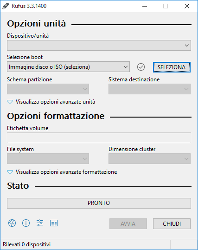
Task: Click the PRONTO progress bar
Action: pyautogui.click(x=99, y=203)
